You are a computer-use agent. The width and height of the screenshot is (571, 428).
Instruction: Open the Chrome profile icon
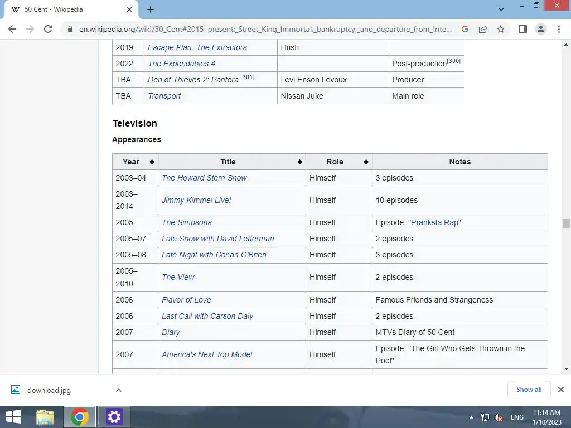(541, 29)
